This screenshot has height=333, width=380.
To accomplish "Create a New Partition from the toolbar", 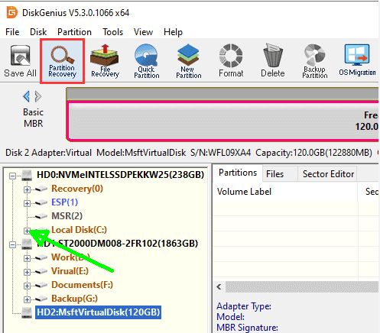I will (189, 61).
